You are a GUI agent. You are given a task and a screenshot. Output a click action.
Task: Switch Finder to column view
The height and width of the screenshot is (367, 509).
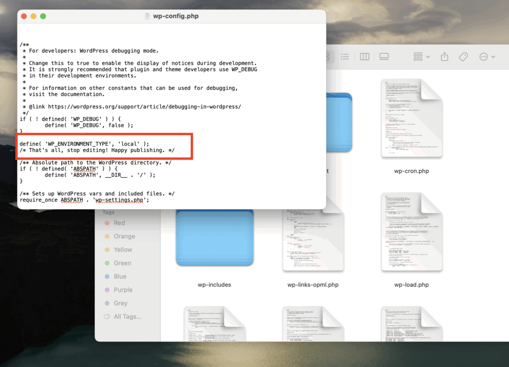364,57
